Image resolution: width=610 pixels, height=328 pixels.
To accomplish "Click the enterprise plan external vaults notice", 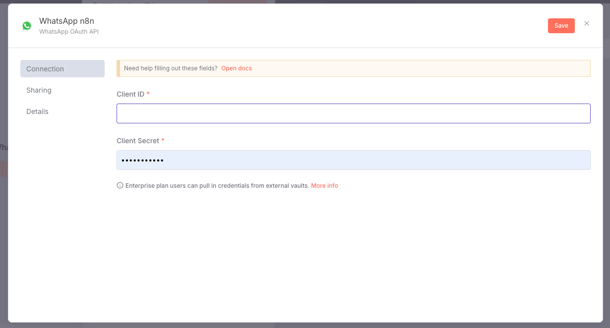I will [217, 186].
